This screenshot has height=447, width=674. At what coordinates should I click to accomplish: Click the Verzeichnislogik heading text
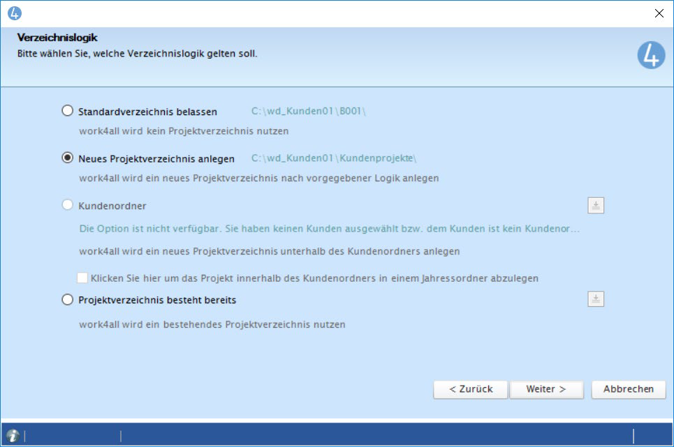(x=57, y=38)
